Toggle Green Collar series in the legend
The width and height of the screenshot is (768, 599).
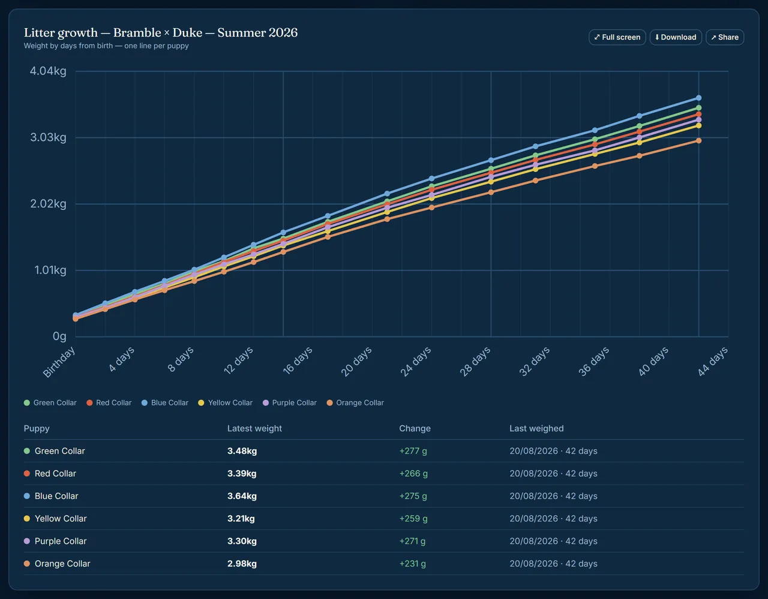click(50, 403)
